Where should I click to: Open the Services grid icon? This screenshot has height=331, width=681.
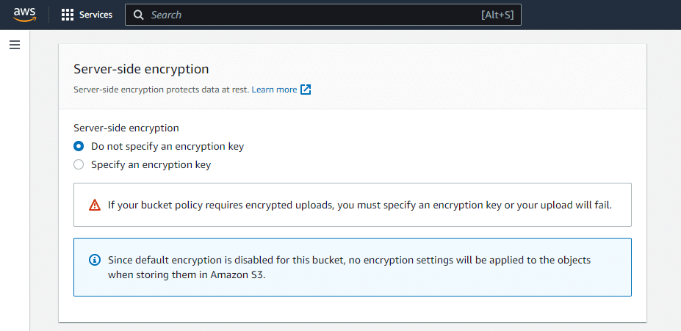[68, 15]
